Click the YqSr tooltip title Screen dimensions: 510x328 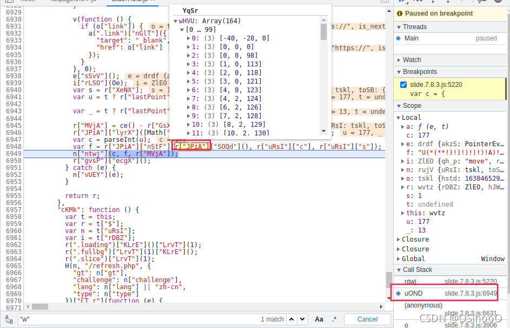pos(190,11)
